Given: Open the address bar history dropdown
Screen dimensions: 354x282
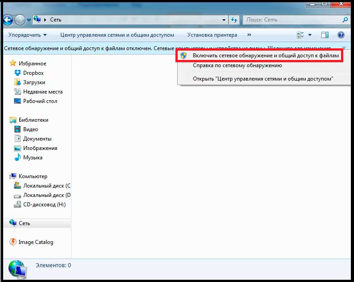Looking at the screenshot, I should (224, 20).
